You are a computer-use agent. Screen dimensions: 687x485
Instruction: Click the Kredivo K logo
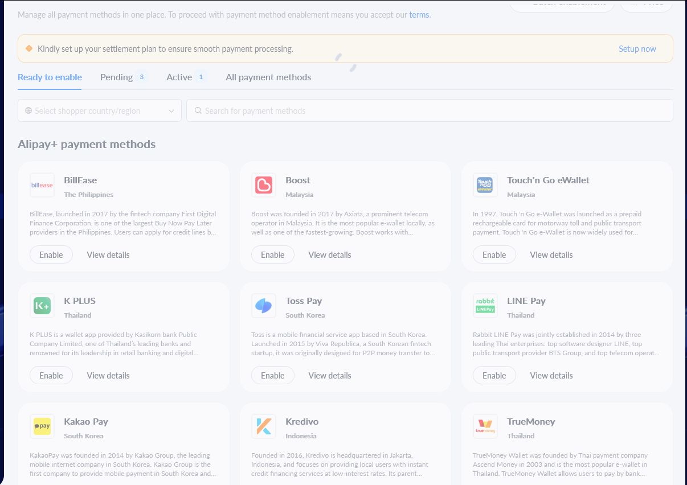point(264,426)
